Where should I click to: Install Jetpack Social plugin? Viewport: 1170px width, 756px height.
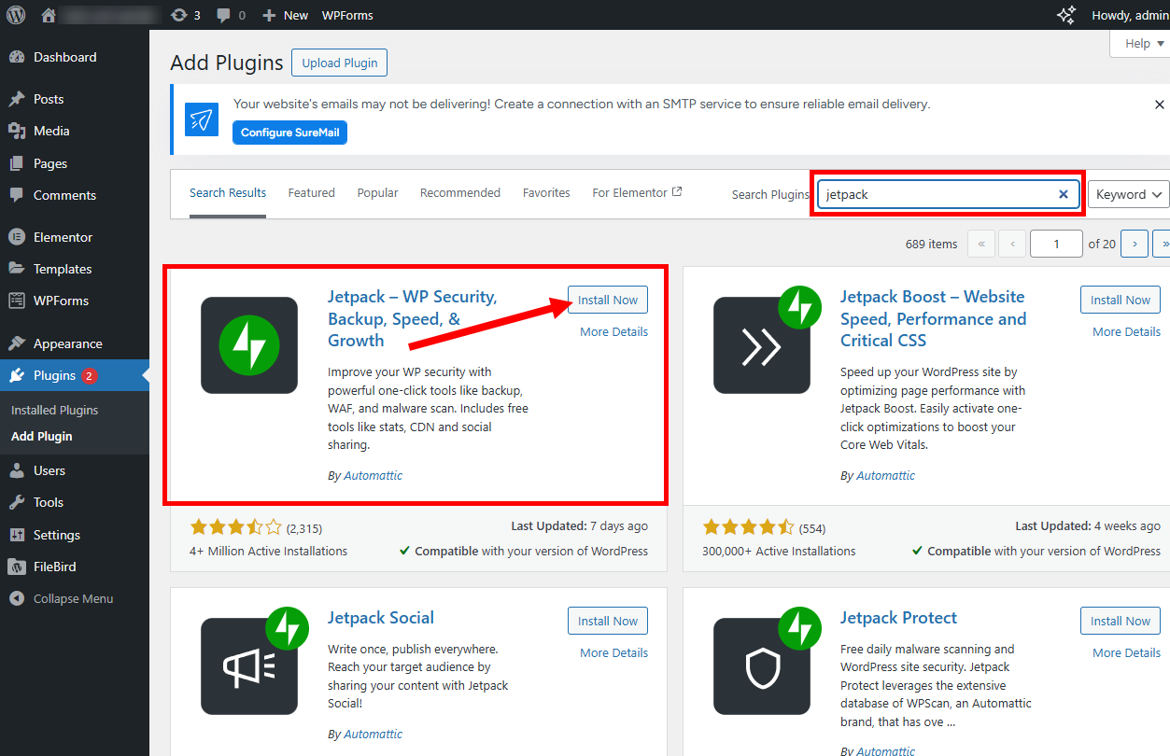point(607,621)
